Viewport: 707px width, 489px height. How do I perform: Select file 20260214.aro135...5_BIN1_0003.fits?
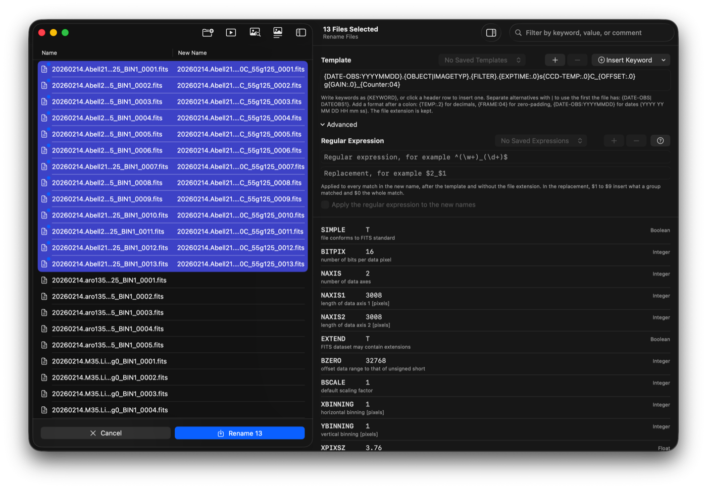173,312
